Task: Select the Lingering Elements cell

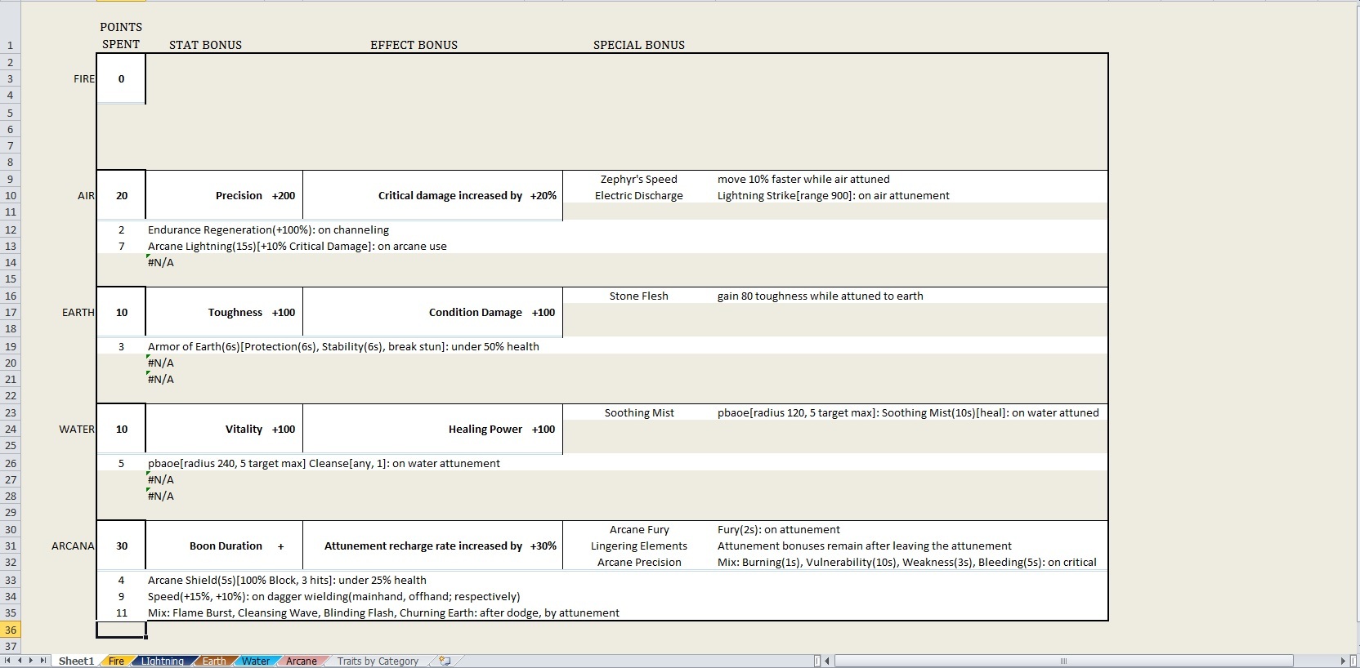Action: 639,546
